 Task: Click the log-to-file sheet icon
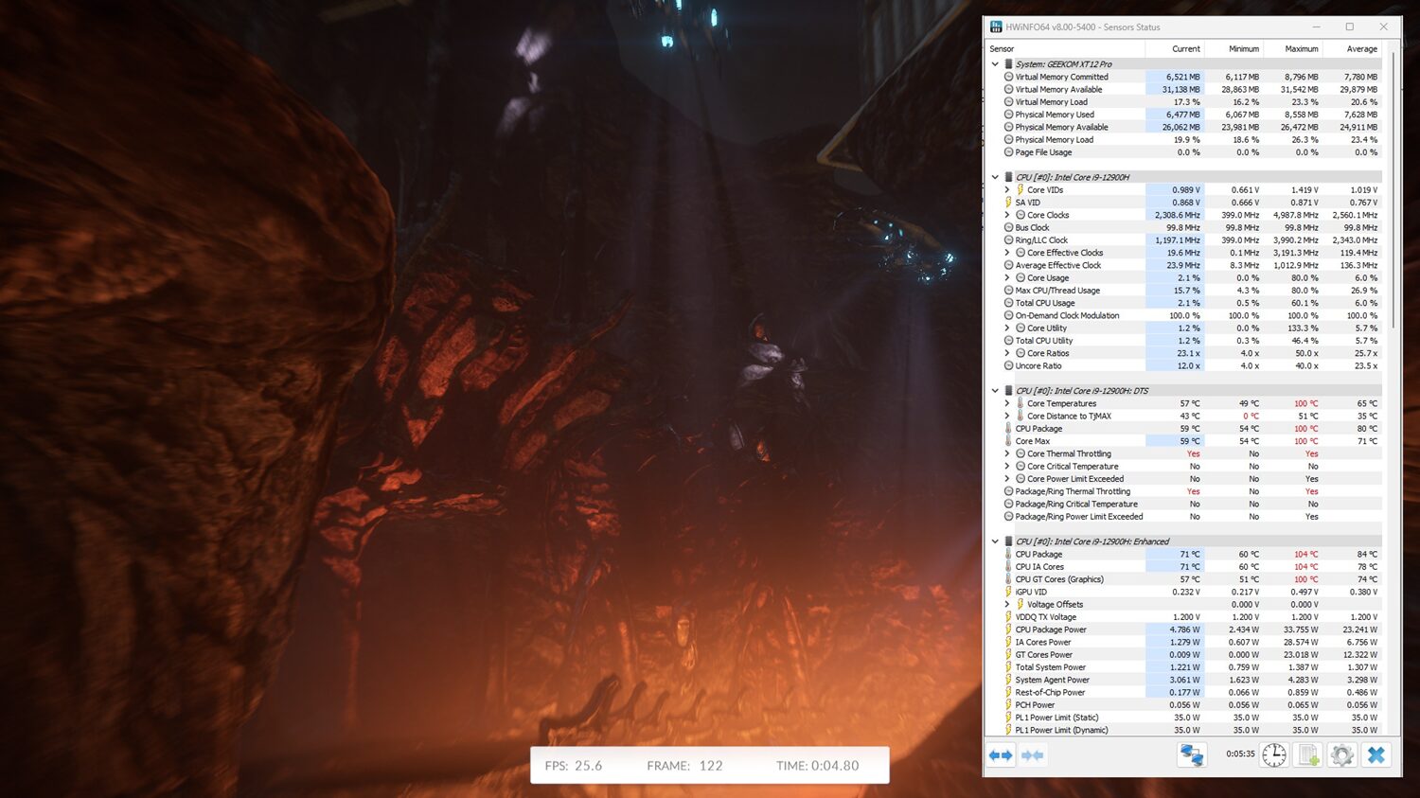point(1308,755)
